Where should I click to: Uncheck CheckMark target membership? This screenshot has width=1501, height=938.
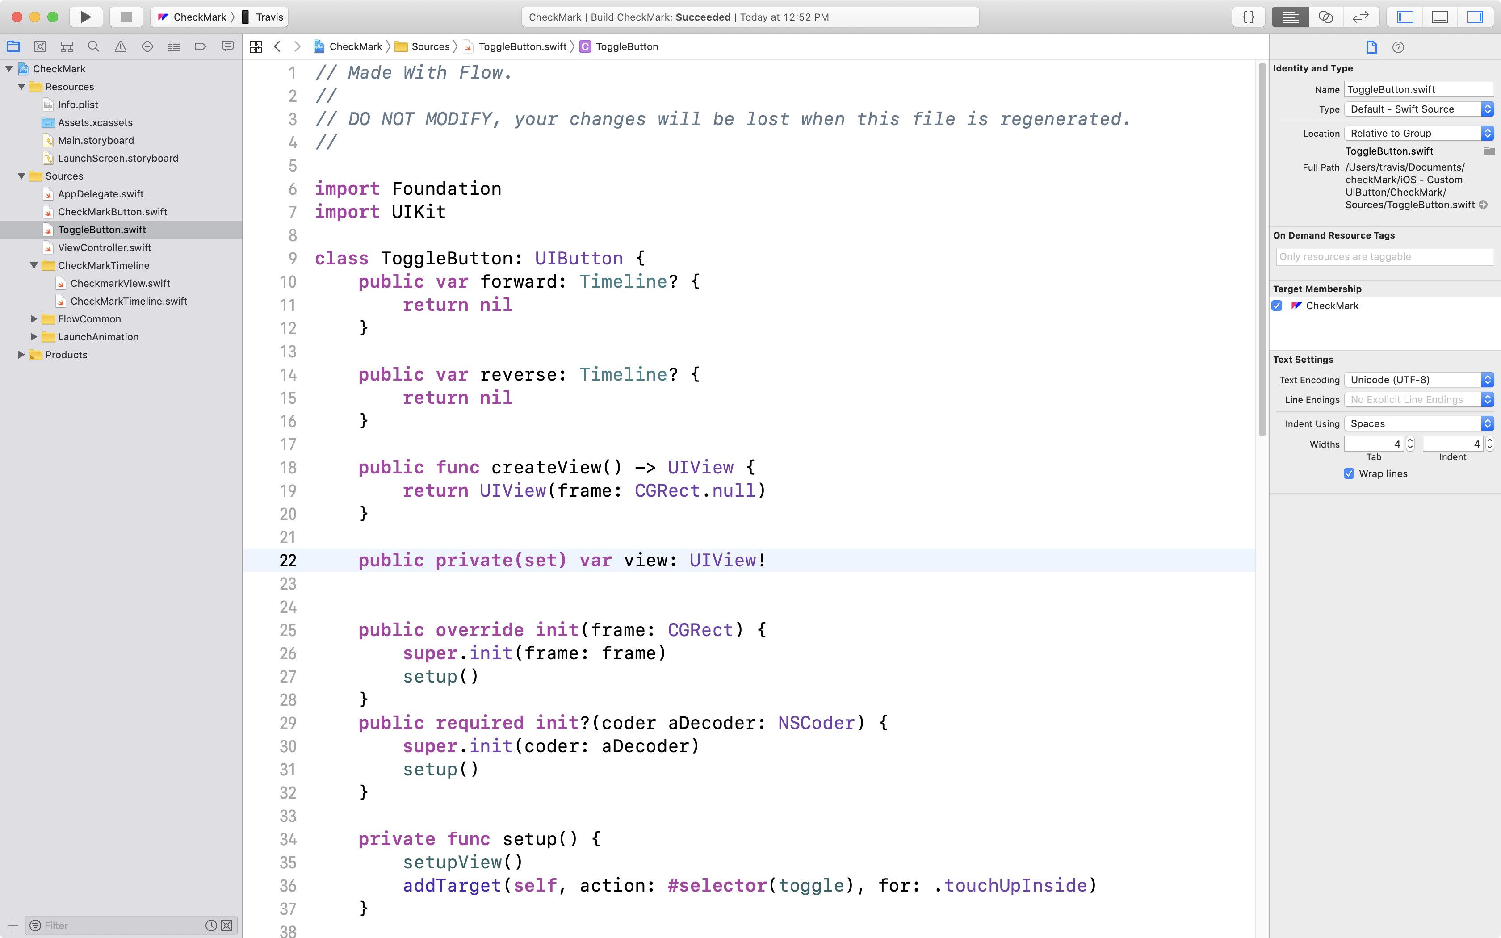pos(1277,305)
